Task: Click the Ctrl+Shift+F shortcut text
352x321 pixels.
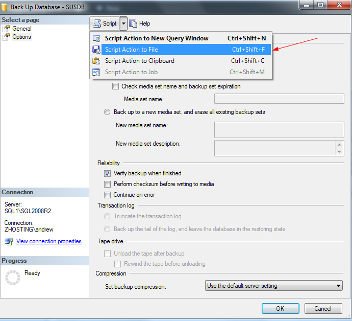Action: coord(248,50)
